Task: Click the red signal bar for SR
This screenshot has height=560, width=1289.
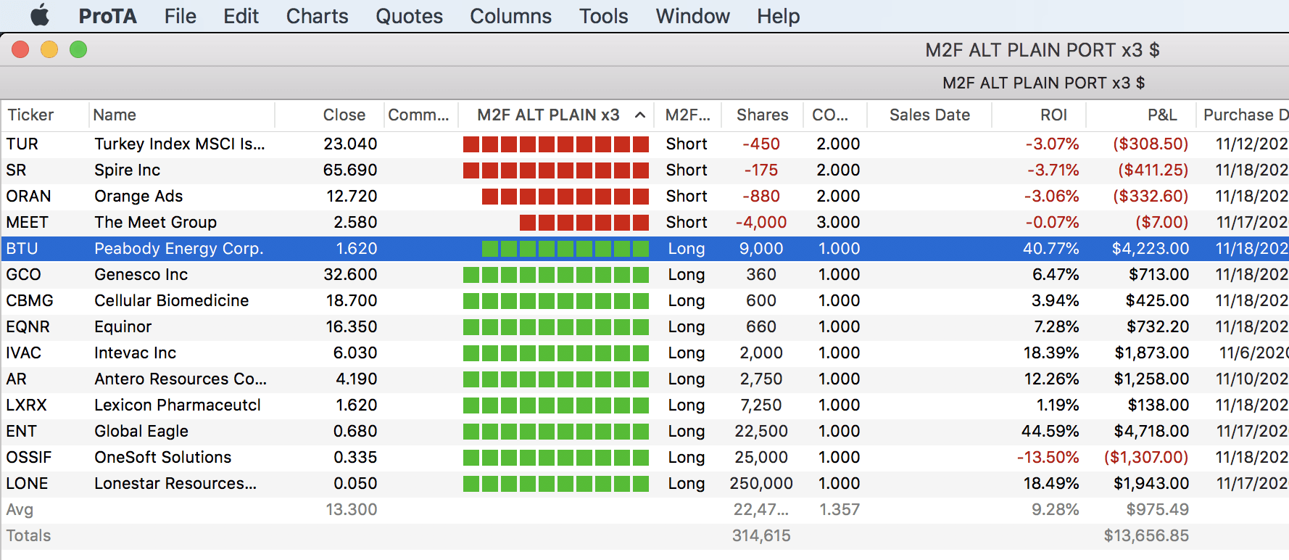Action: click(x=556, y=170)
